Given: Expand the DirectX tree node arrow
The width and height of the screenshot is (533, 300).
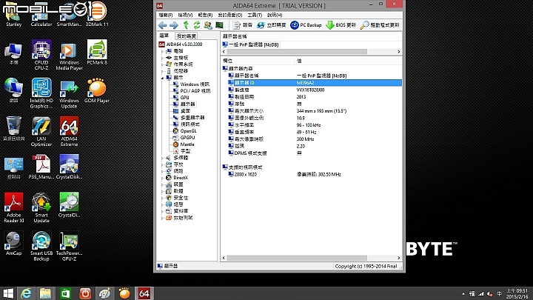Looking at the screenshot, I should [x=162, y=178].
